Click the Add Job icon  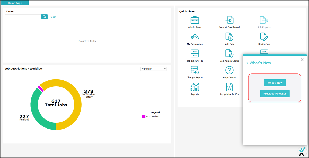coord(229,37)
